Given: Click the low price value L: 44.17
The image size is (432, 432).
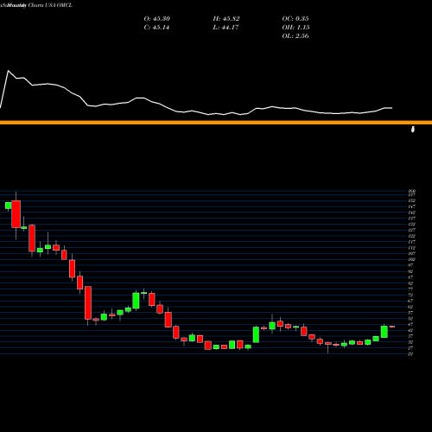Looking at the screenshot, I should coord(226,28).
